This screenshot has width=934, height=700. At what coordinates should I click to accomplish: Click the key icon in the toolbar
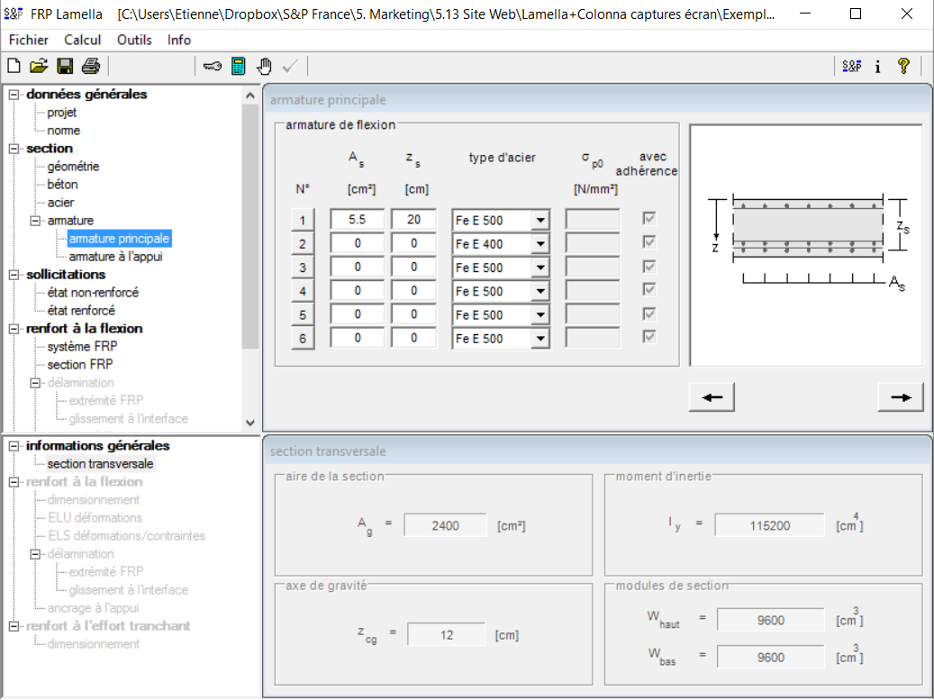(x=213, y=66)
